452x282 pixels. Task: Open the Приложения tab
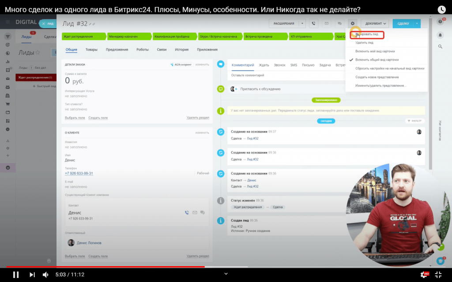click(207, 49)
